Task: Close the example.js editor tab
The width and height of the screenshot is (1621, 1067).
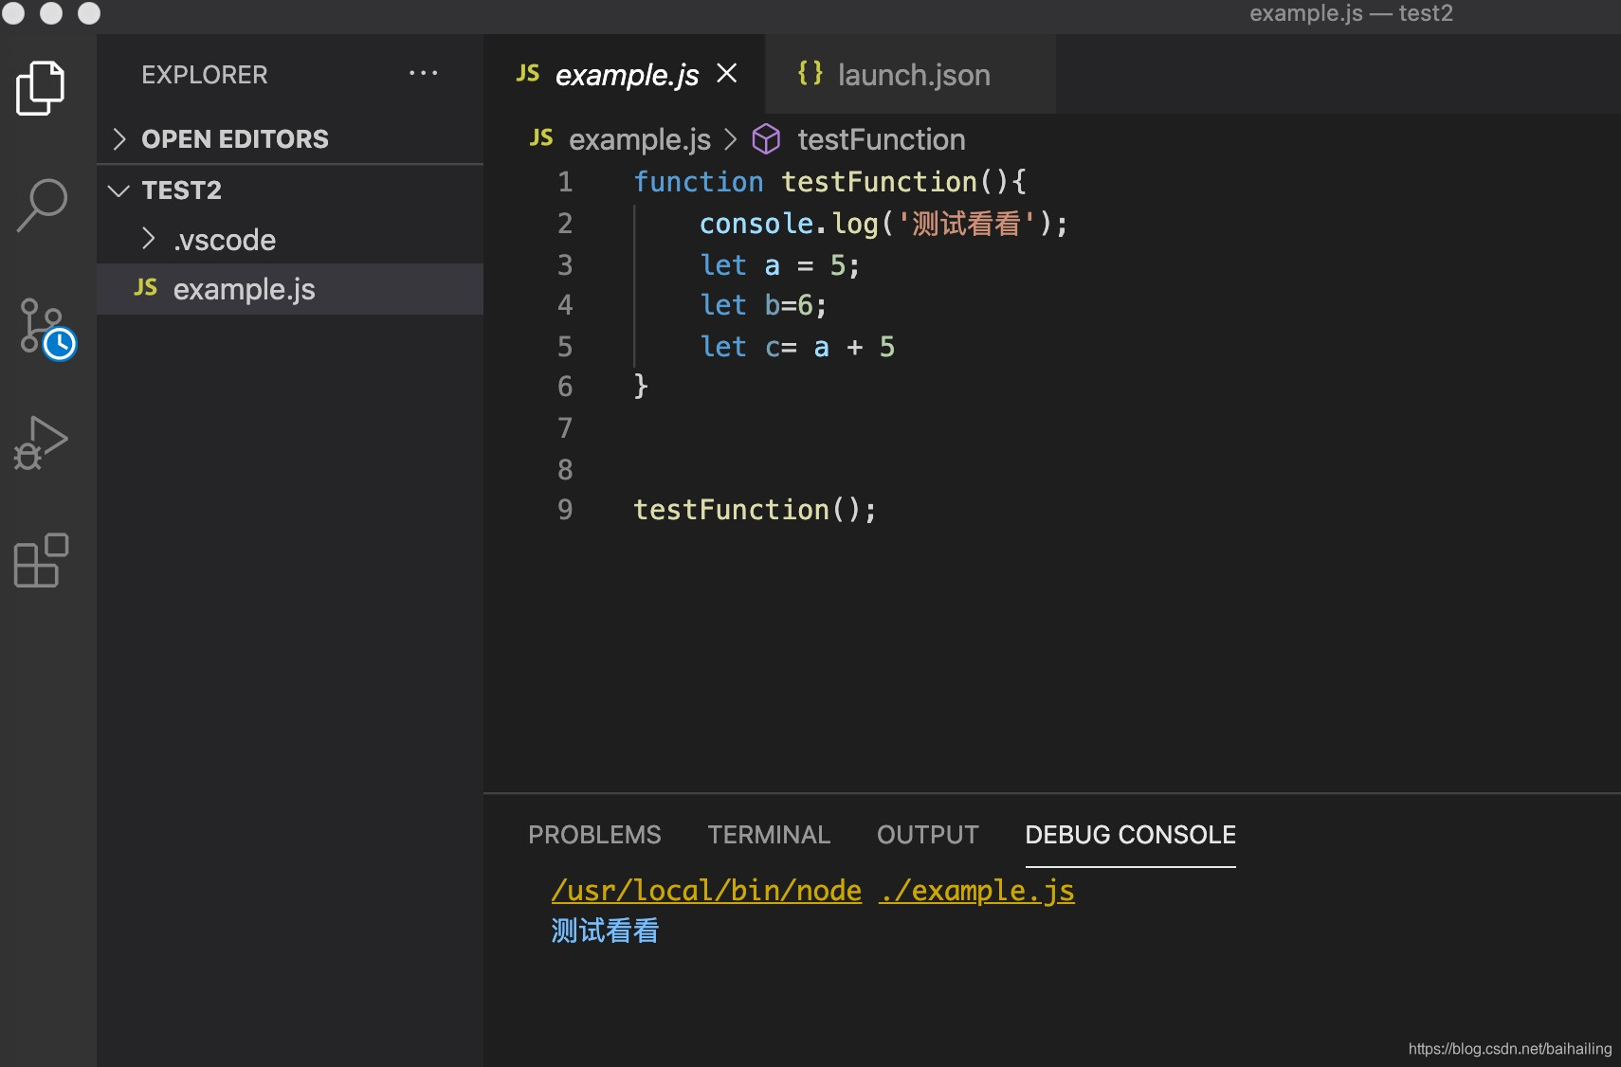Action: click(x=727, y=73)
